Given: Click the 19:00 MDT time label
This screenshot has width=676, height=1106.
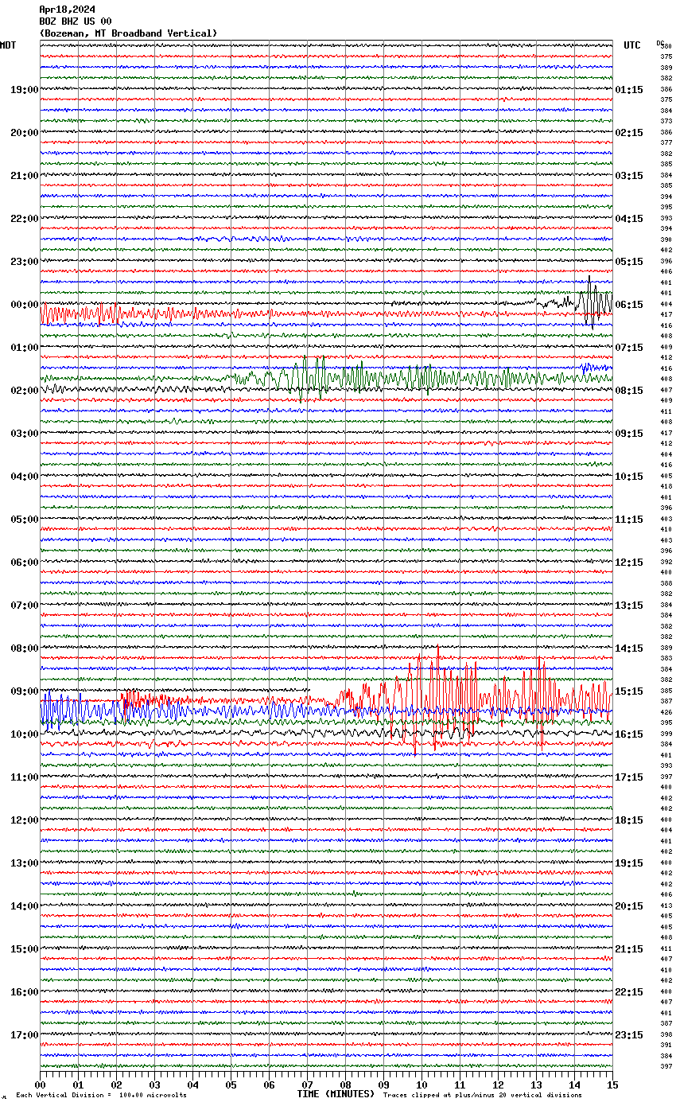Looking at the screenshot, I should [24, 90].
